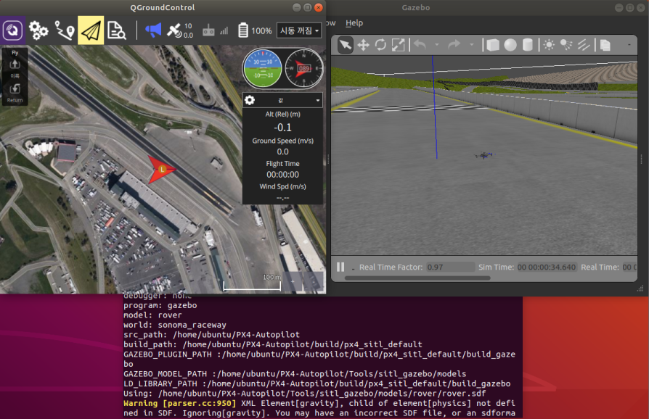The image size is (649, 419).
Task: Click the Wind Spd (m/s) label
Action: click(x=282, y=186)
